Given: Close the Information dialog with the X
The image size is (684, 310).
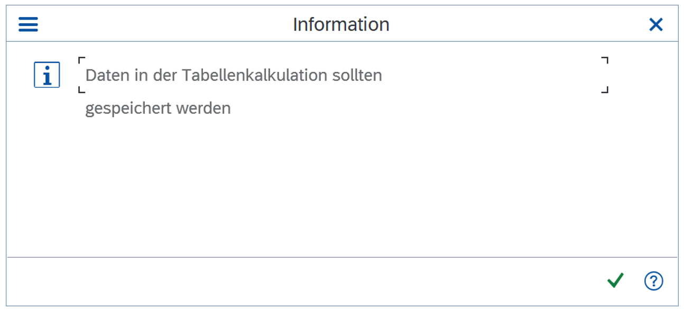Looking at the screenshot, I should point(655,24).
